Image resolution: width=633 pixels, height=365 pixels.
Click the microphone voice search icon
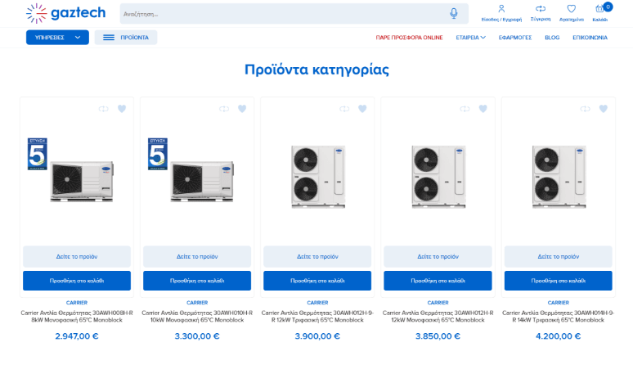pyautogui.click(x=454, y=14)
